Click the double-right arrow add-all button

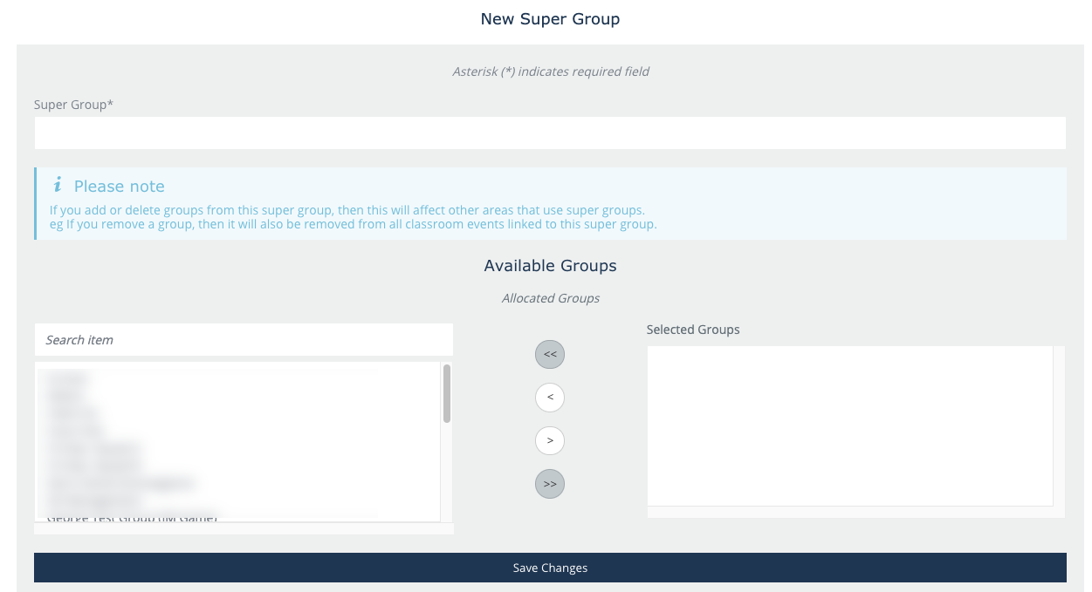pyautogui.click(x=550, y=483)
